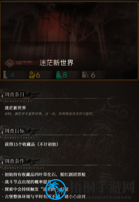
Task: Click the boot icon showing 4
Action: pos(6,75)
